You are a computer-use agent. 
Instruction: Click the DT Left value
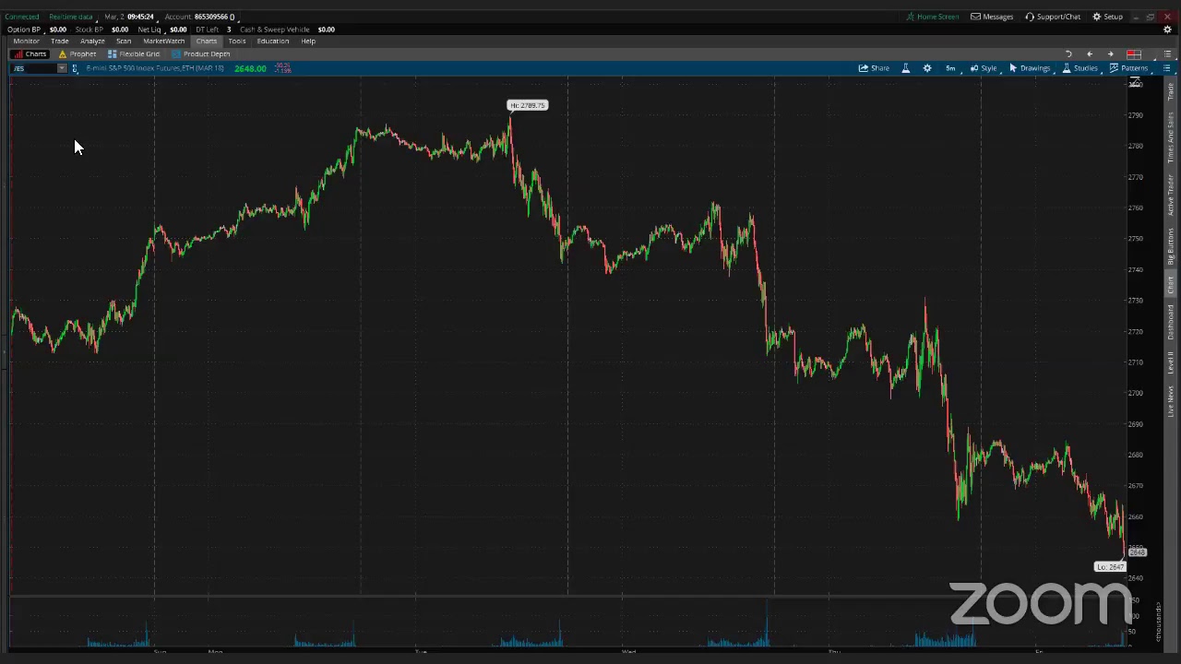point(229,30)
